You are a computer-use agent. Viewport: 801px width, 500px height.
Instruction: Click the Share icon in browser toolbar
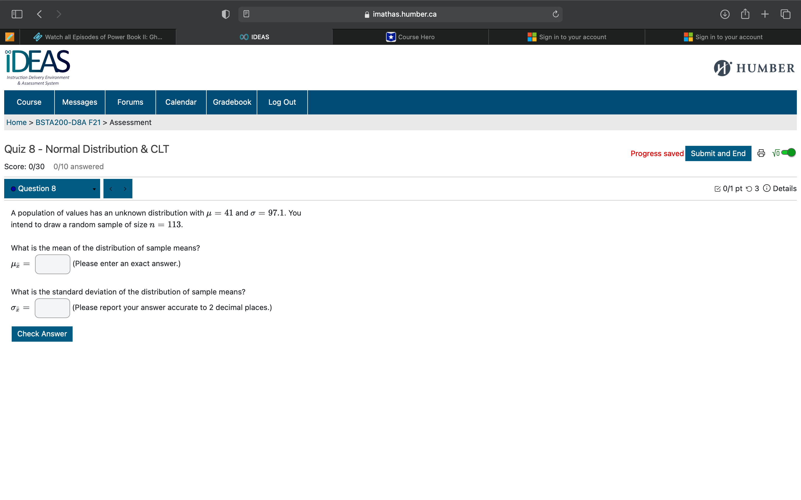coord(745,14)
